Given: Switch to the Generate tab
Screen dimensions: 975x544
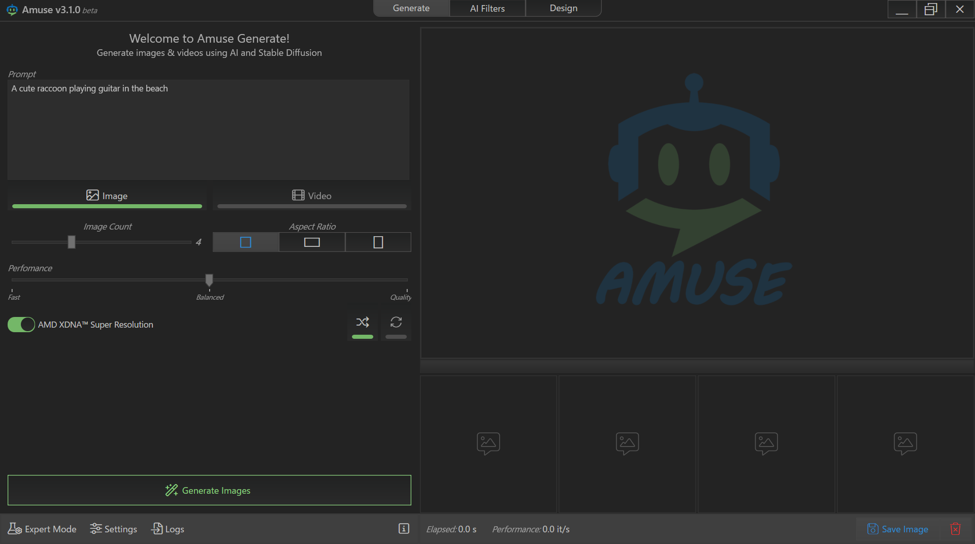Looking at the screenshot, I should (411, 8).
